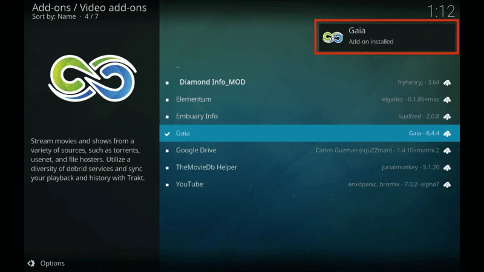This screenshot has width=484, height=272.
Task: Click the 'Sort by: Name' label
Action: tap(54, 17)
